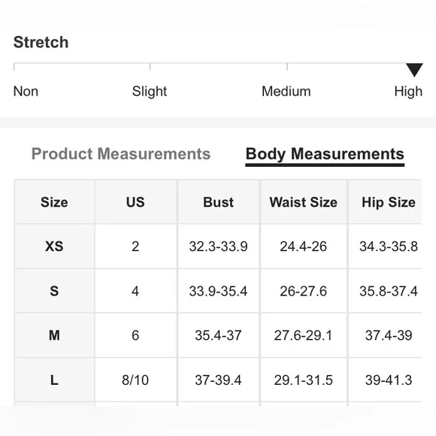Click the Waist Size column header
Screen dimensions: 436x436
tap(304, 202)
